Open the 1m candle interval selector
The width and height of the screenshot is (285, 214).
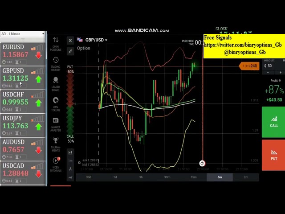(70, 160)
